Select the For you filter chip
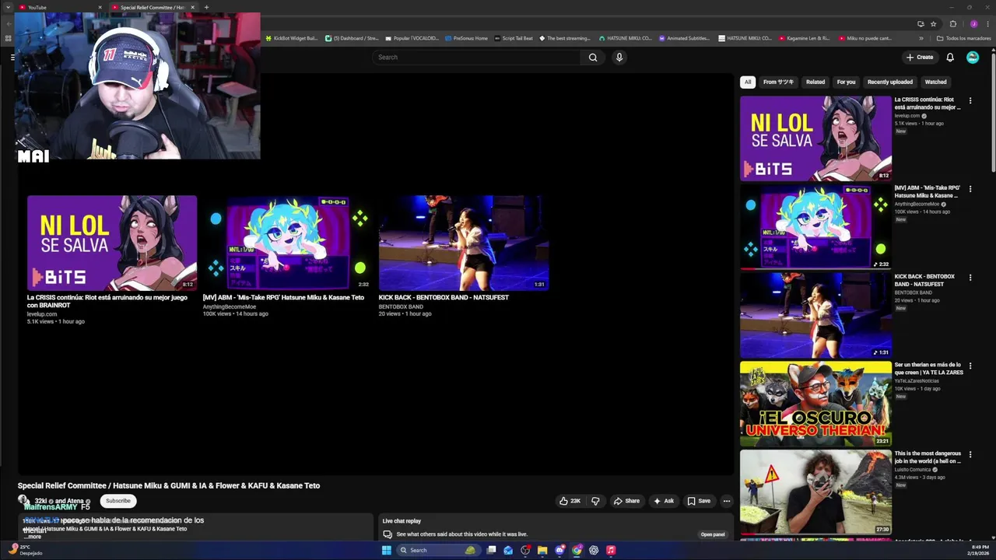The image size is (996, 560). (846, 82)
